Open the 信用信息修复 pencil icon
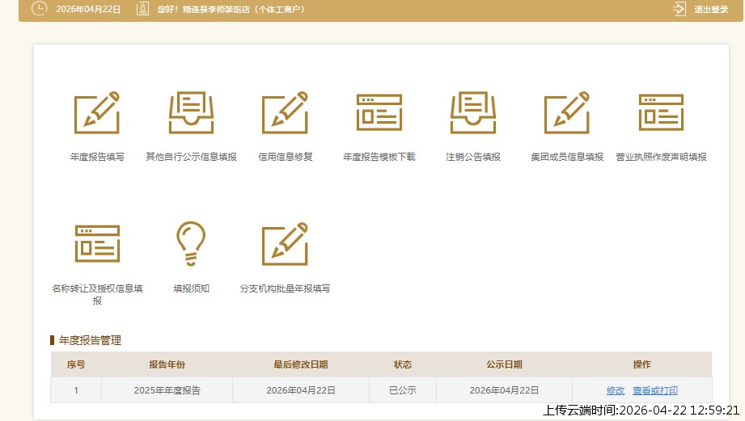Viewport: 745px width, 421px height. tap(285, 113)
